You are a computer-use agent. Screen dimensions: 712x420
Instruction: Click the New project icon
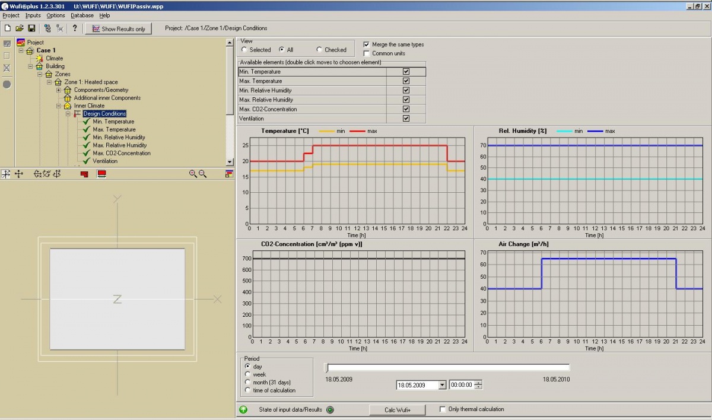[x=8, y=28]
